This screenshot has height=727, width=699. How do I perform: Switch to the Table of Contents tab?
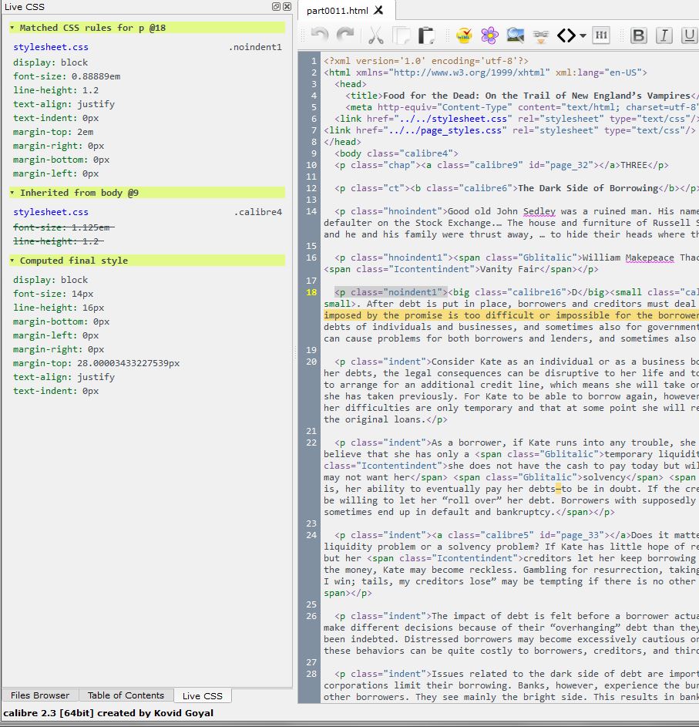coord(126,695)
